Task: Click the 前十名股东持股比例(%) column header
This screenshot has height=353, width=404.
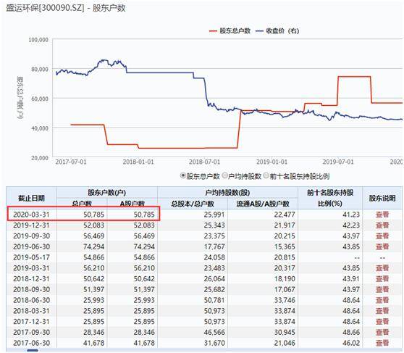Action: click(330, 198)
